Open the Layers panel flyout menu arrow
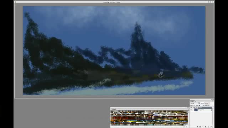228x128 pixels. coord(213,101)
